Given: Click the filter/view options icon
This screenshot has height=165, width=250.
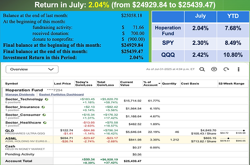Looking at the screenshot, I should pos(214,69).
